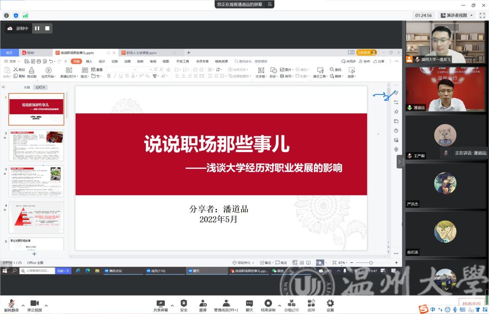
Task: Toggle camera off with 停止视频
Action: [34, 304]
